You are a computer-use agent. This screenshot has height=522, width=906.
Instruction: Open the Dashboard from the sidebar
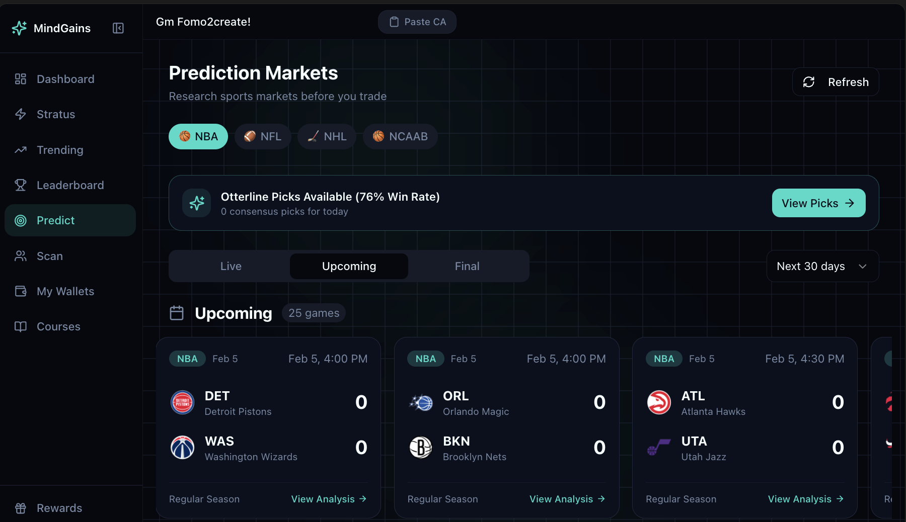[65, 79]
